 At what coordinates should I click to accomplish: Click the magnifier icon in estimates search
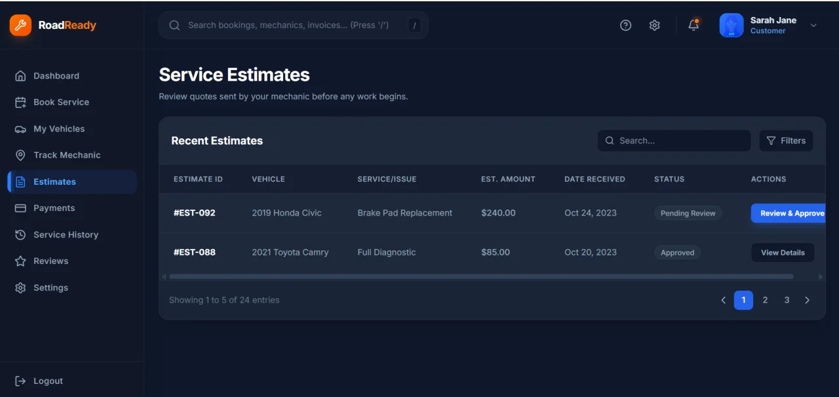pyautogui.click(x=610, y=141)
